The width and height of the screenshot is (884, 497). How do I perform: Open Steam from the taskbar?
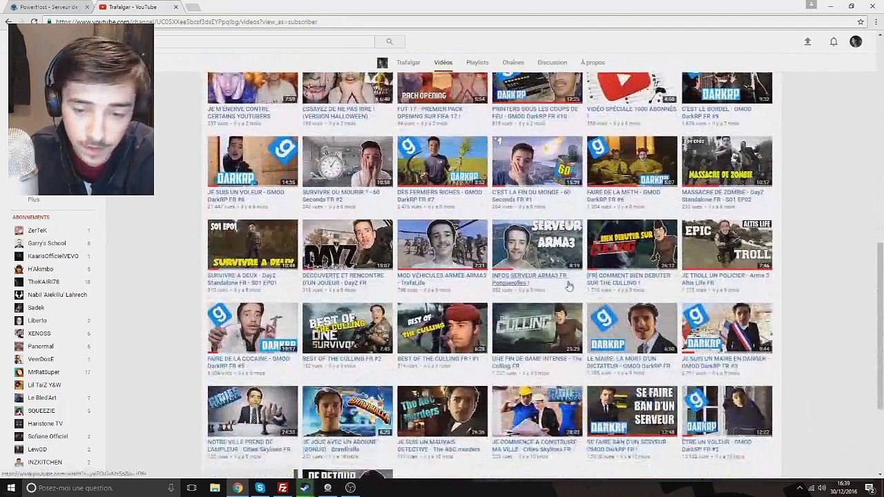[x=305, y=488]
